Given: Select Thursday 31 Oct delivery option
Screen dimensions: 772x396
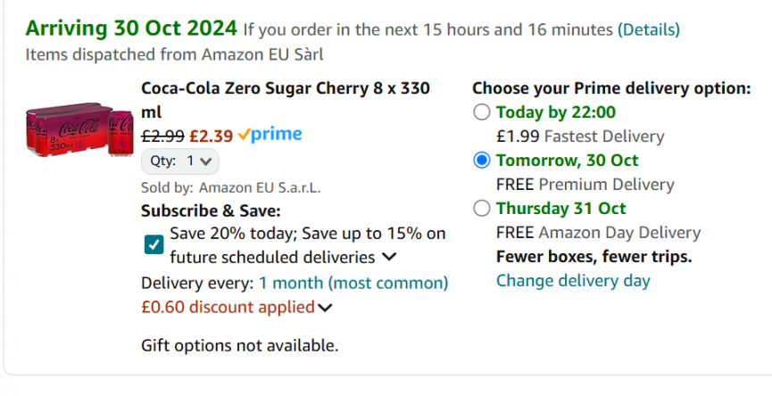Looking at the screenshot, I should click(482, 209).
